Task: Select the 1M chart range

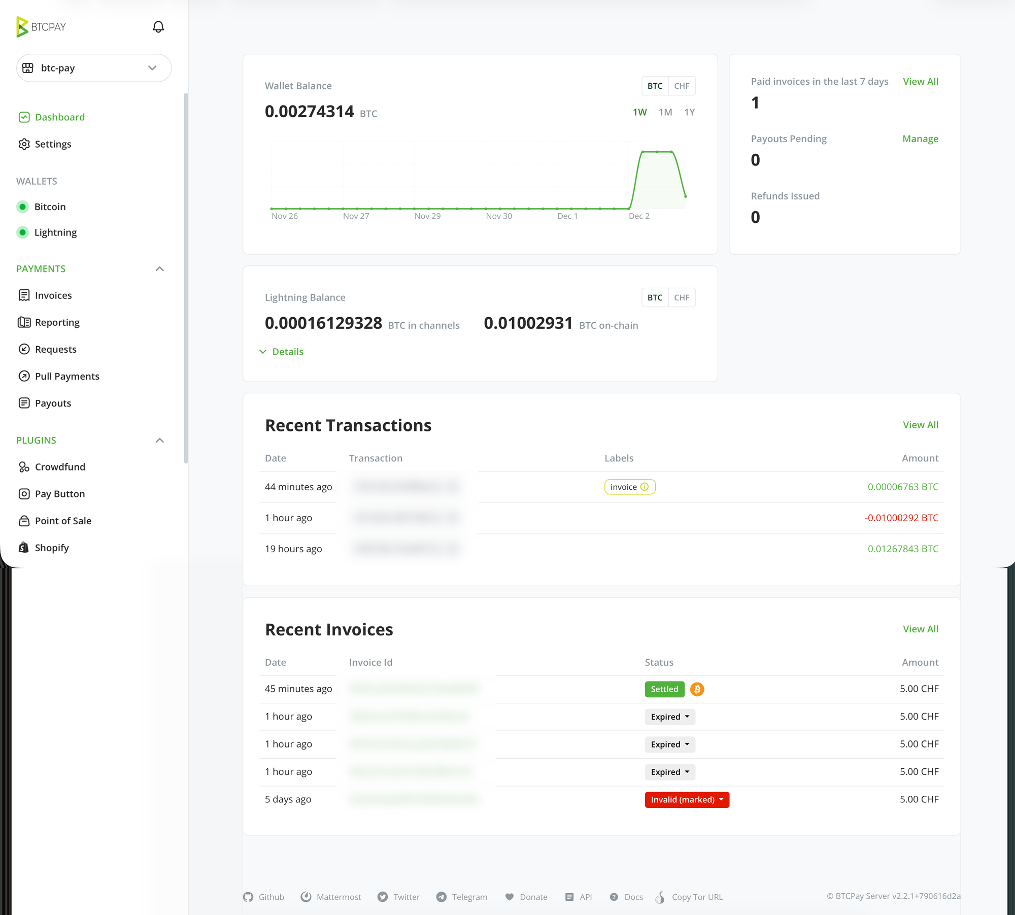Action: pyautogui.click(x=665, y=112)
